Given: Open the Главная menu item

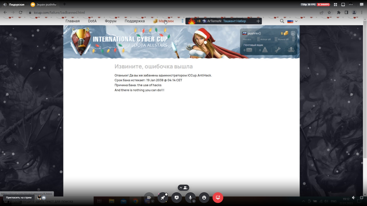Looking at the screenshot, I should pos(73,21).
